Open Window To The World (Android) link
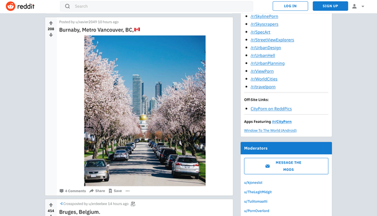Viewport: 377px width, 216px height. point(270,130)
